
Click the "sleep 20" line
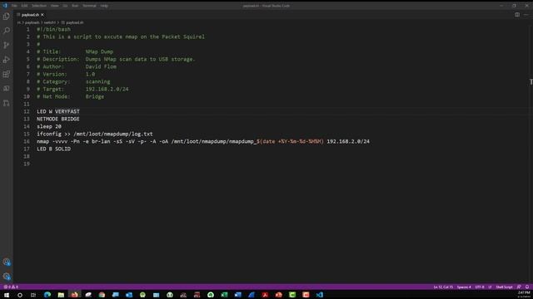[x=49, y=126]
